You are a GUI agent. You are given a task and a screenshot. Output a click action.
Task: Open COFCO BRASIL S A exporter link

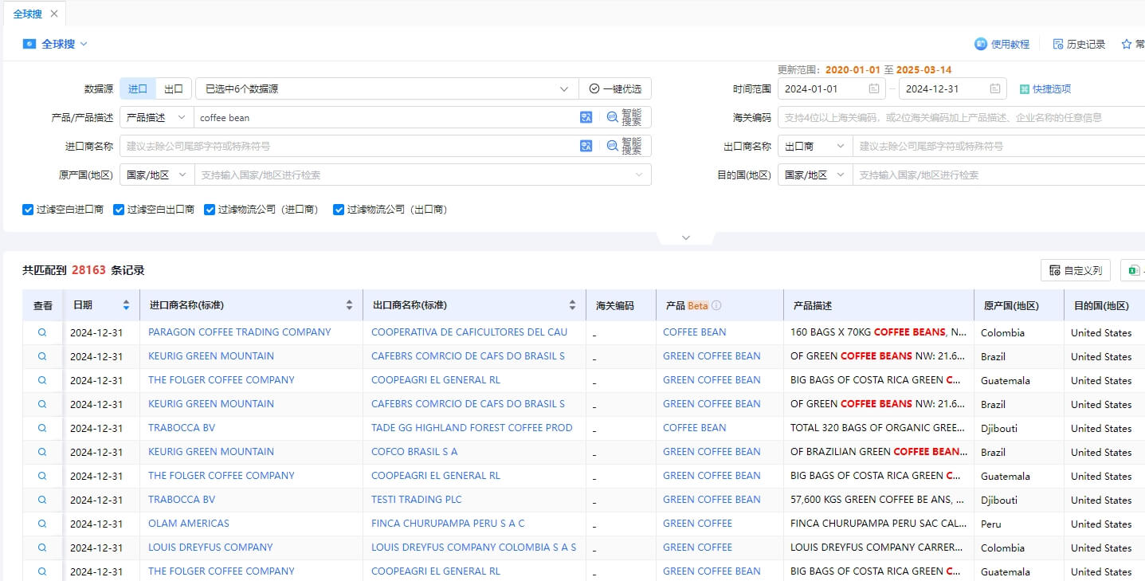414,452
